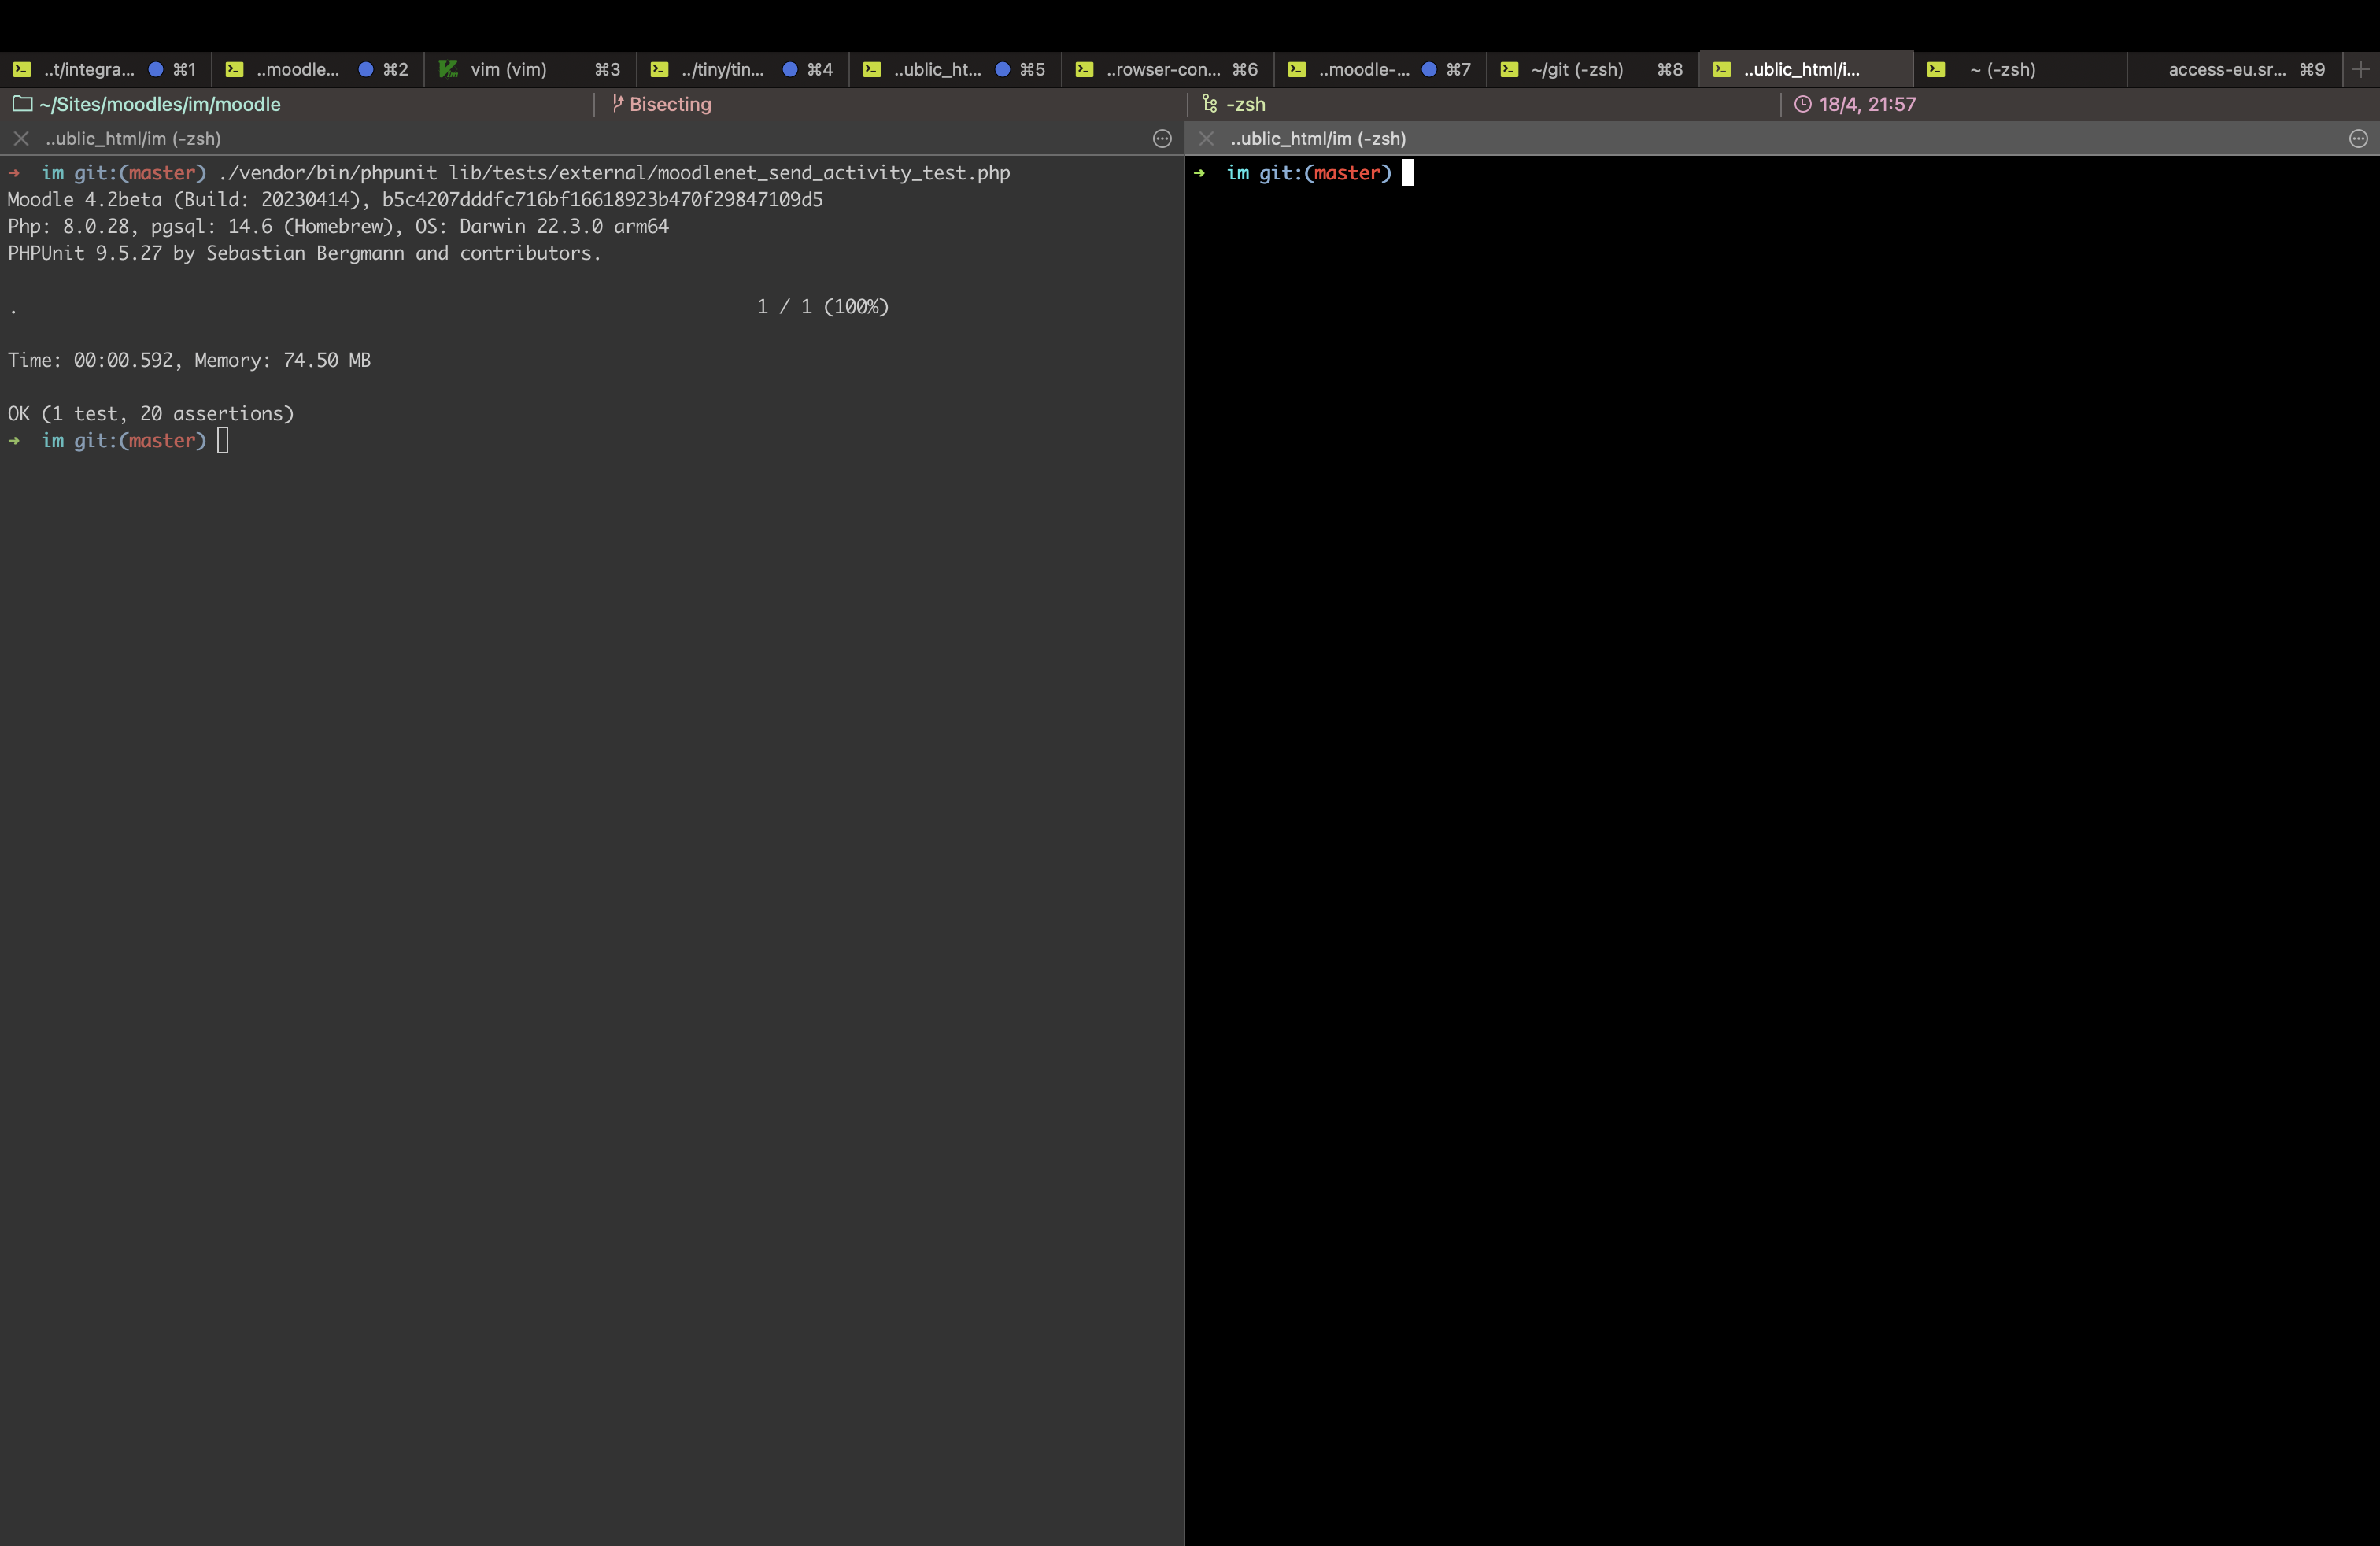Click the Bisecting status label
The image size is (2380, 1546).
[x=670, y=104]
